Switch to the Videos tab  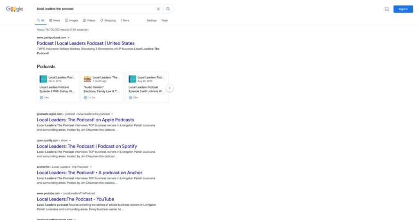(x=89, y=20)
